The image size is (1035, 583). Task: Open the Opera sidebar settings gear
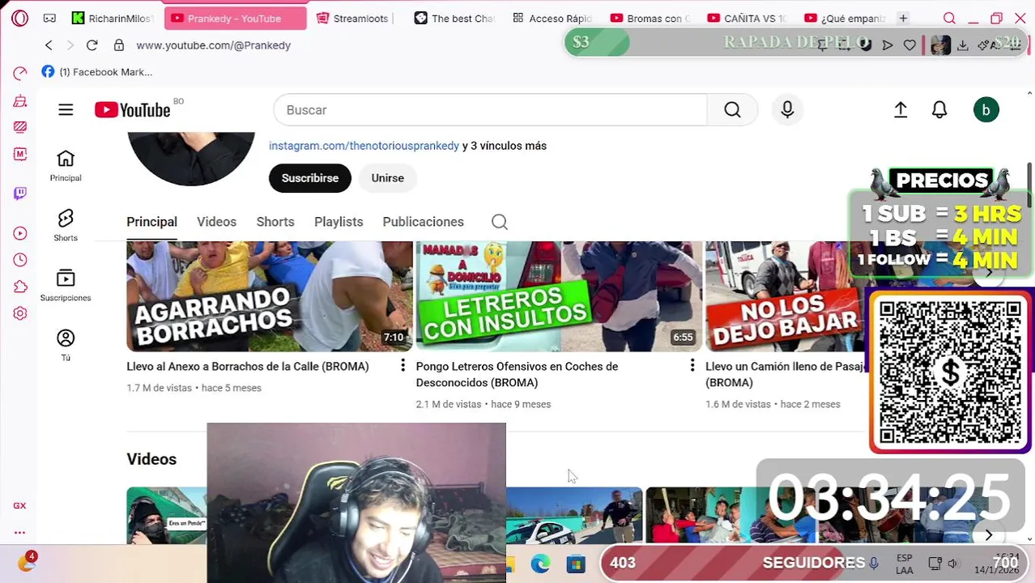click(x=20, y=313)
